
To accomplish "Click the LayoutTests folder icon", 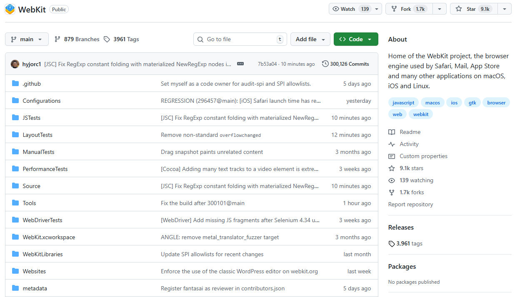I will point(15,135).
